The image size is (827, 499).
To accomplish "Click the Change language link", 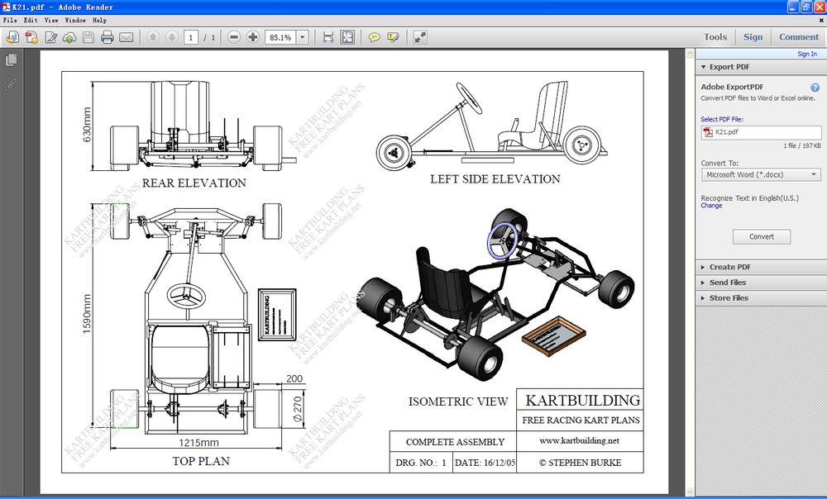I will tap(711, 206).
